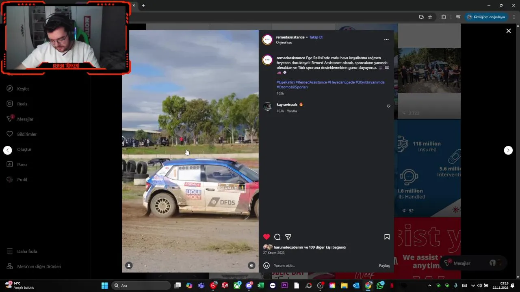The width and height of the screenshot is (520, 292).
Task: Like the post with the heart icon
Action: 266,237
